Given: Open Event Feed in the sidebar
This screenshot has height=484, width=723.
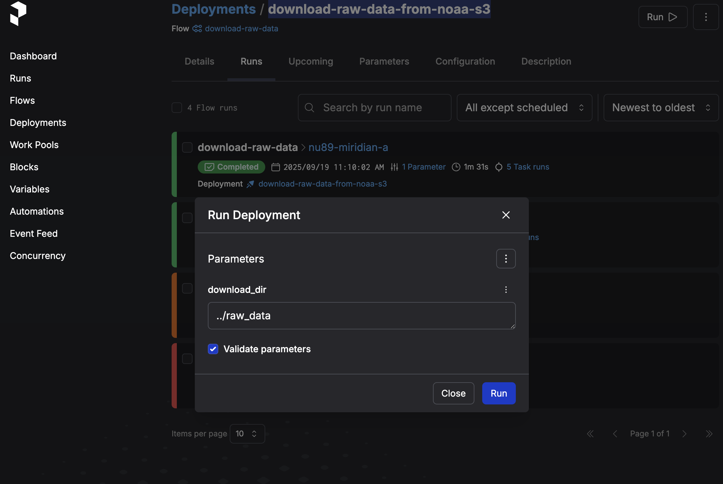Looking at the screenshot, I should pyautogui.click(x=34, y=234).
